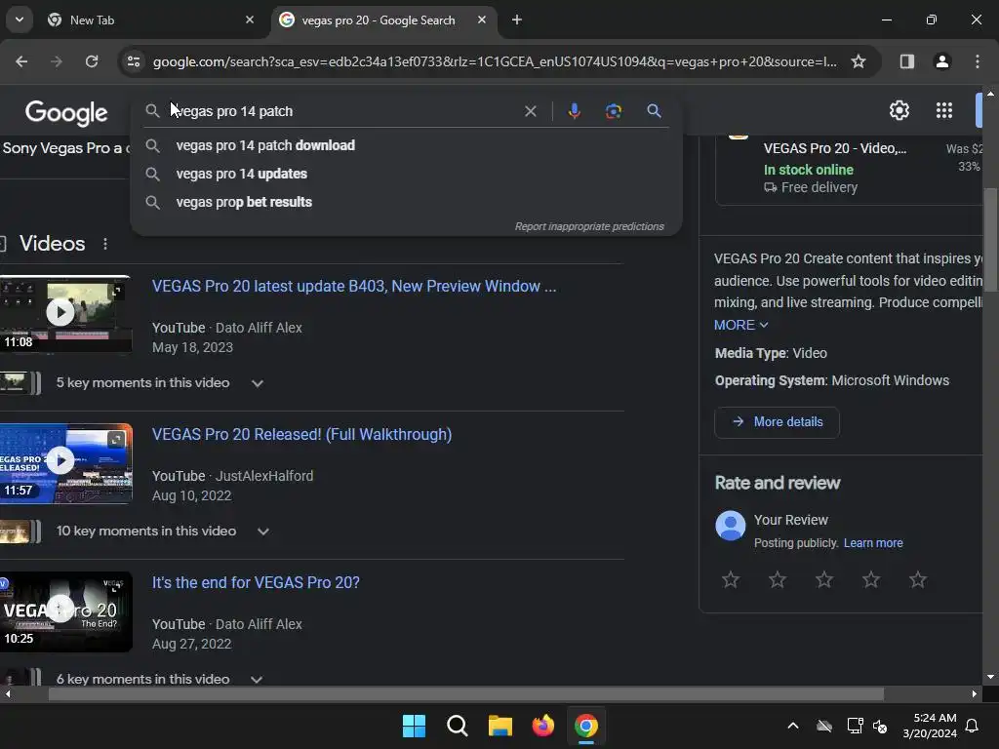Screen dimensions: 999x749
Task: Show hidden system tray icons
Action: 793,726
